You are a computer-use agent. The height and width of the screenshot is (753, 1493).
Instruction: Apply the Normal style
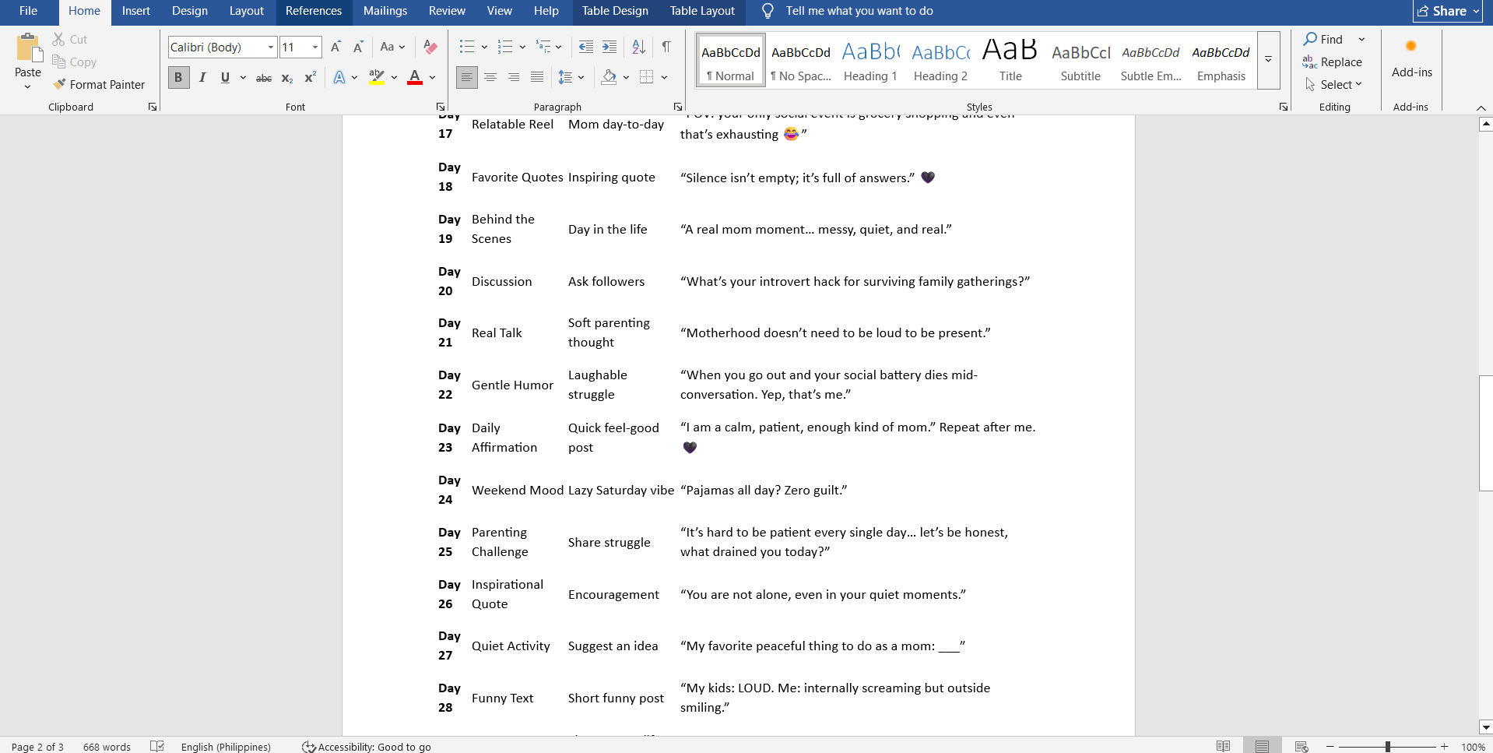(x=730, y=60)
